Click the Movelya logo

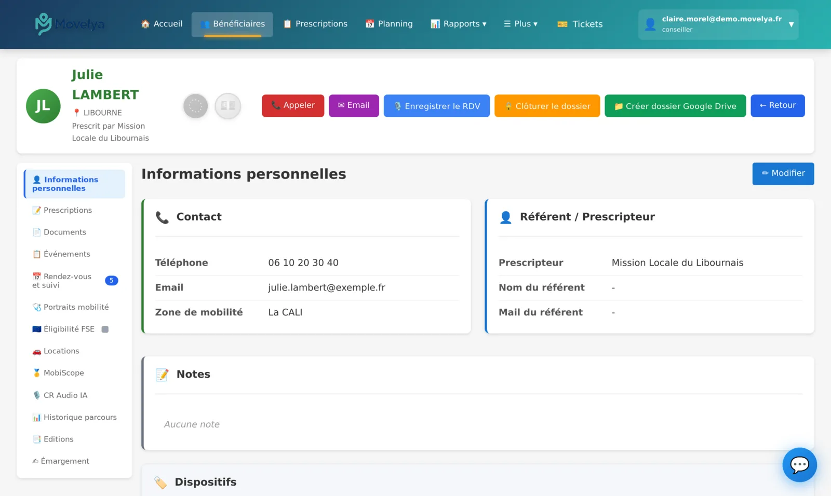(70, 24)
